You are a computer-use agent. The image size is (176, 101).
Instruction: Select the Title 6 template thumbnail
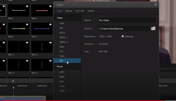[42, 11]
